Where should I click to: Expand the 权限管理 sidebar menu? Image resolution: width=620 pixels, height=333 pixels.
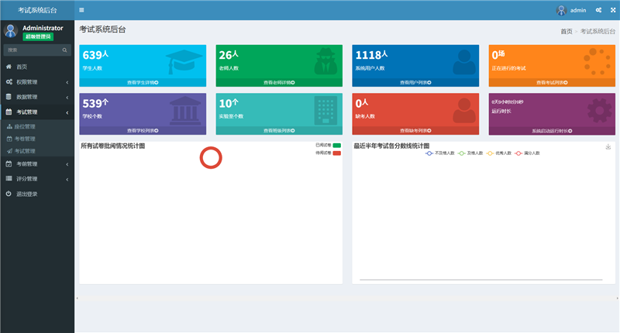tap(36, 81)
